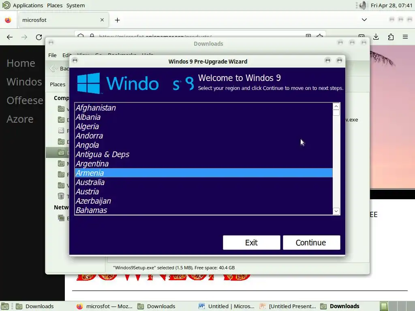Select Australia in the region list

(203, 182)
